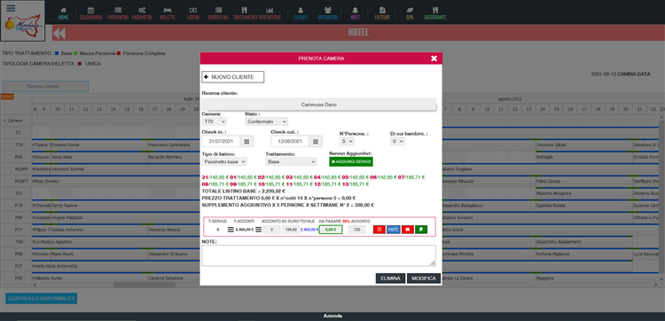
Task: Click Elimina button
Action: (390, 278)
